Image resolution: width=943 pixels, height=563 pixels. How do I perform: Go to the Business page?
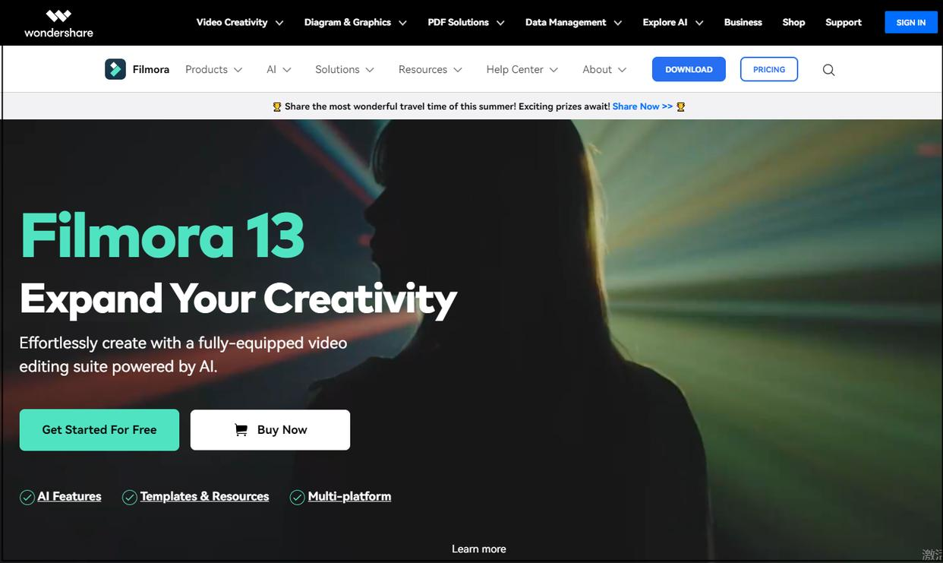pos(743,22)
